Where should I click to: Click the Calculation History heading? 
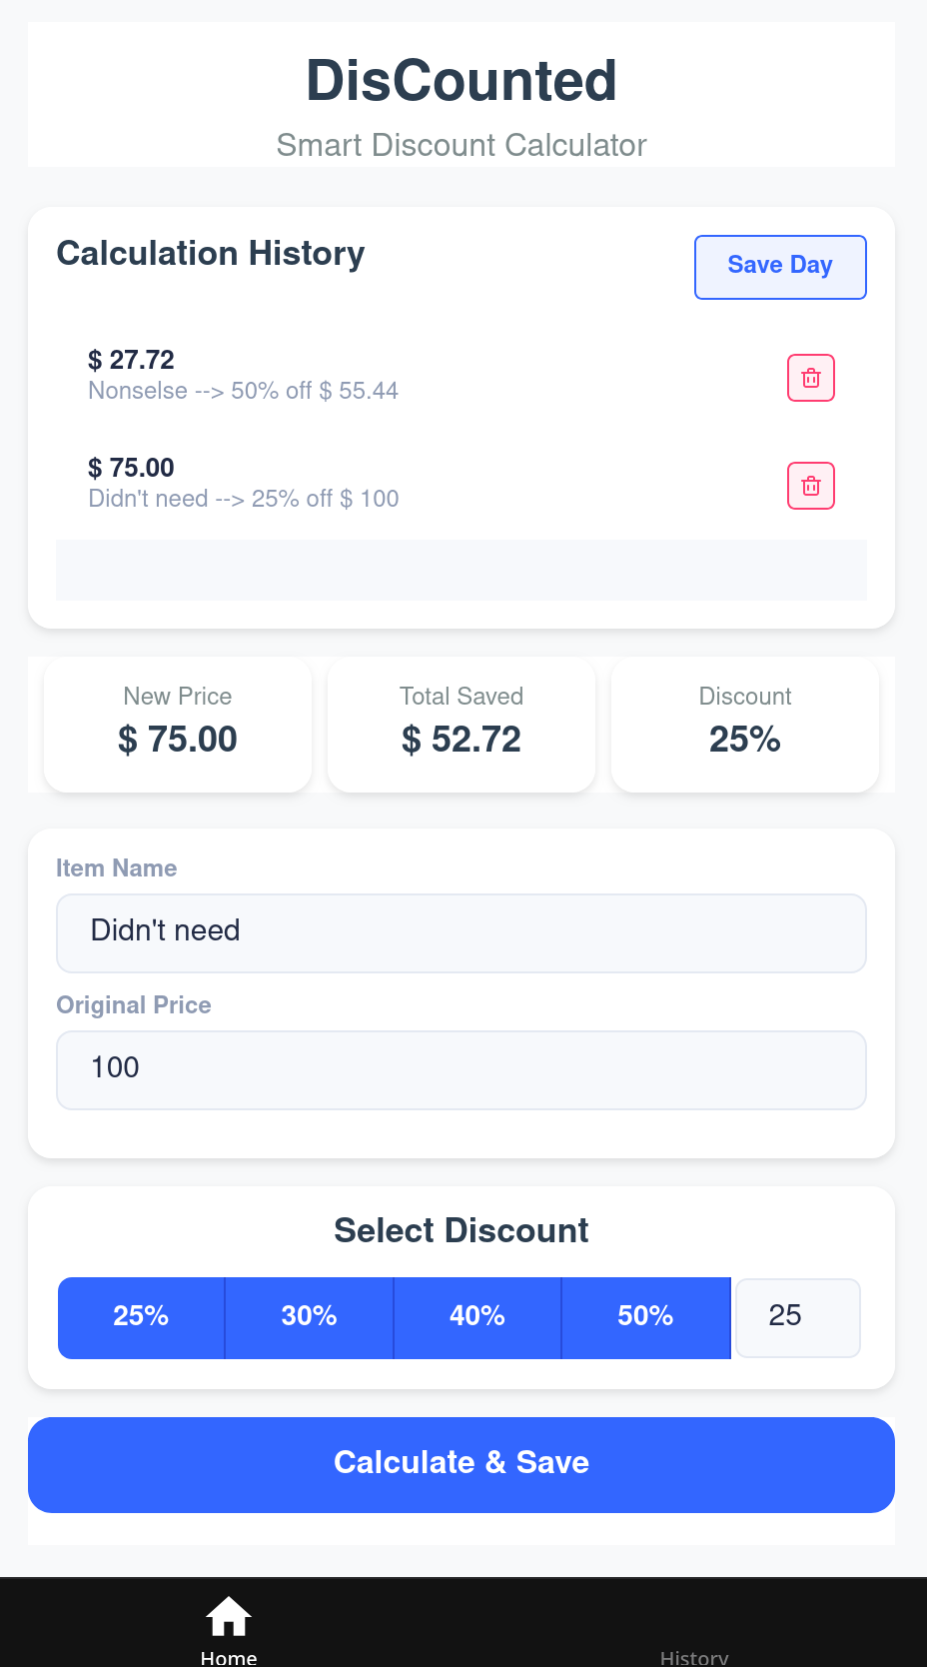(210, 254)
